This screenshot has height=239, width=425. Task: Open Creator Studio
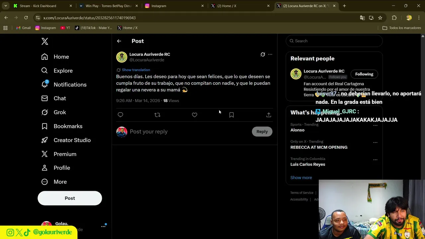tap(66, 140)
